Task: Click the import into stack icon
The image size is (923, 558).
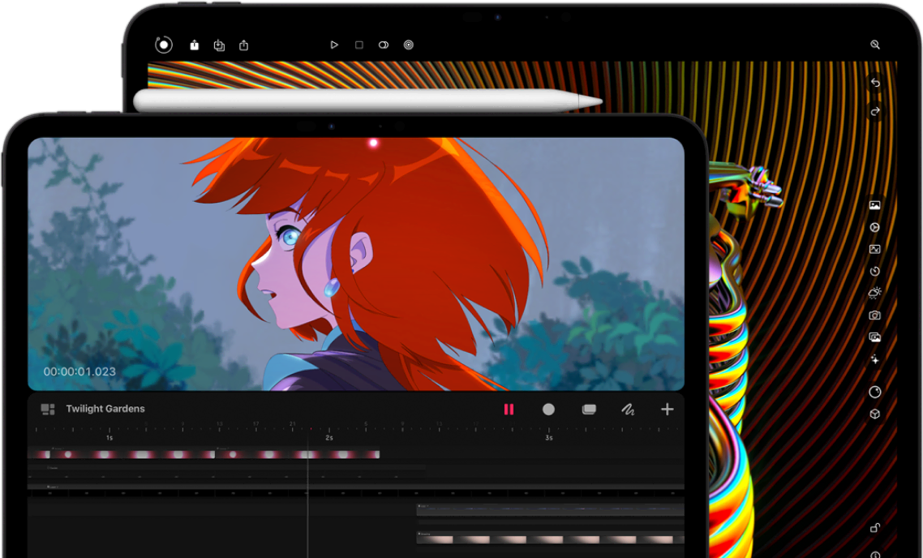Action: [x=219, y=45]
